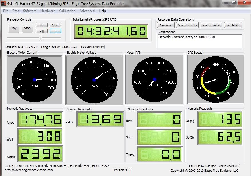
Task: Click Load from File button
Action: (211, 25)
